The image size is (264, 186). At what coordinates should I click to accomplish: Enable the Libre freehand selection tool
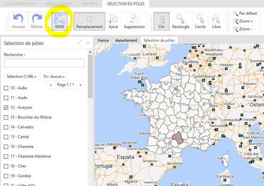pyautogui.click(x=216, y=21)
